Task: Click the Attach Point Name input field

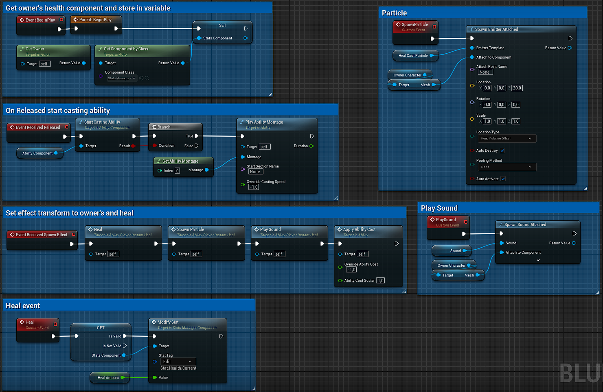Action: 485,72
